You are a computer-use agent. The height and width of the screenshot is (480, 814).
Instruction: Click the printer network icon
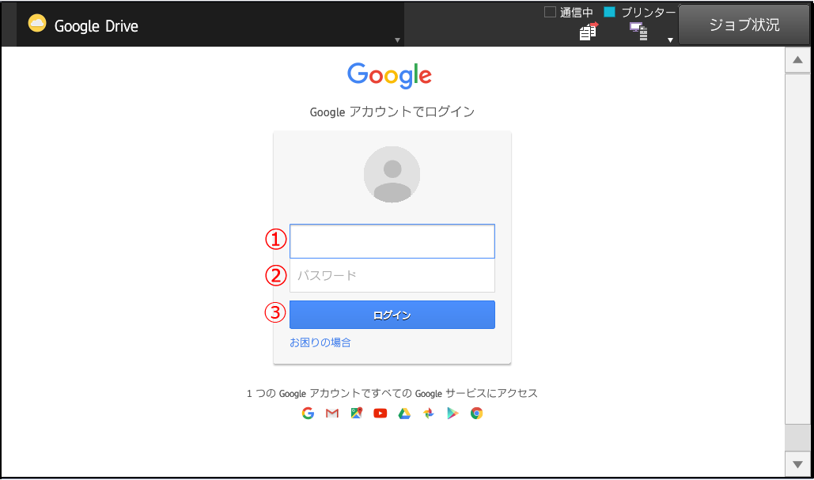tap(638, 31)
